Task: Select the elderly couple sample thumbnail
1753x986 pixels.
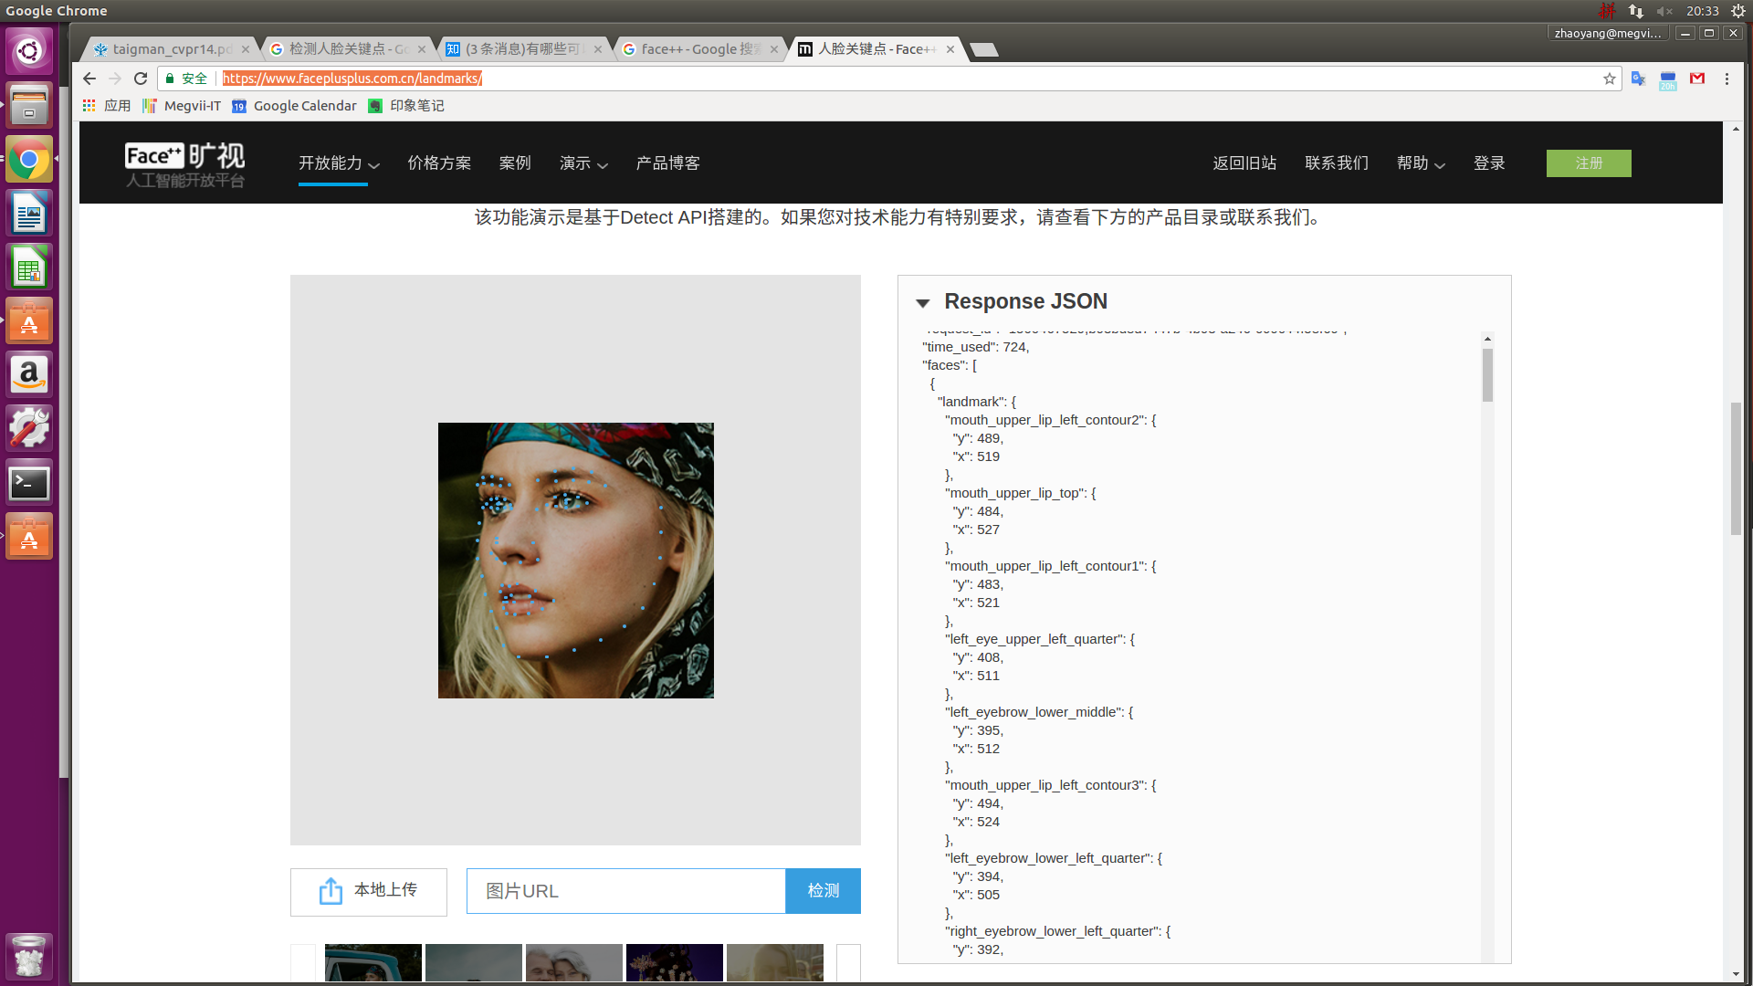Action: 574,963
